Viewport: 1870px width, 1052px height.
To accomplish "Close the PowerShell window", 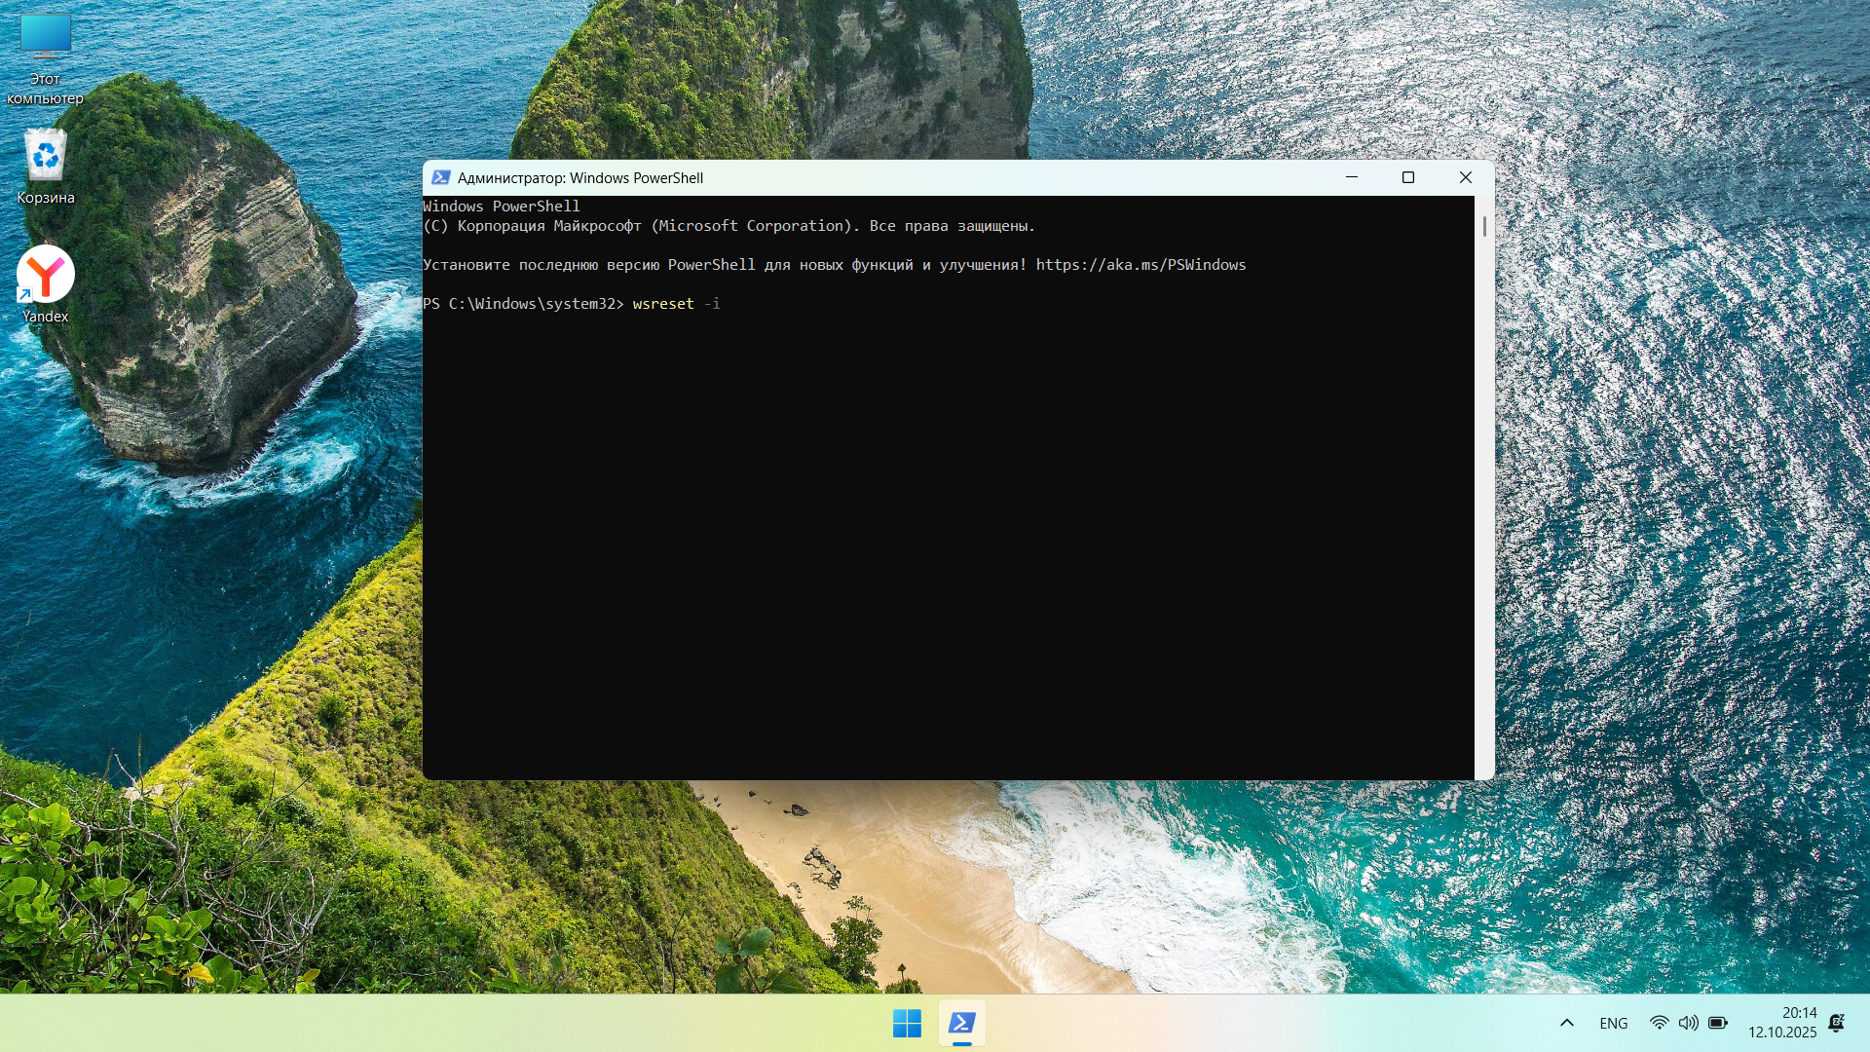I will pyautogui.click(x=1465, y=177).
